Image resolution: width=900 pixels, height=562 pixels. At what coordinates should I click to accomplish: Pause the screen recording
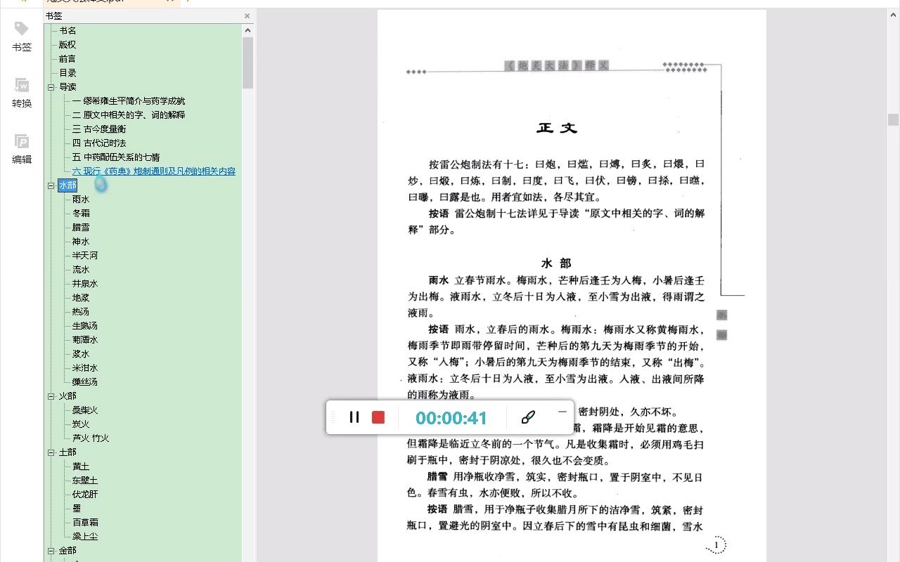[354, 417]
